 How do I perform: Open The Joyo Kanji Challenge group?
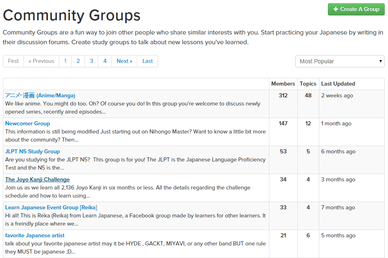coord(37,179)
